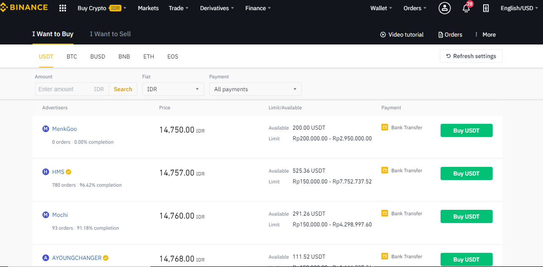Click the Refresh settings button

[x=471, y=56]
